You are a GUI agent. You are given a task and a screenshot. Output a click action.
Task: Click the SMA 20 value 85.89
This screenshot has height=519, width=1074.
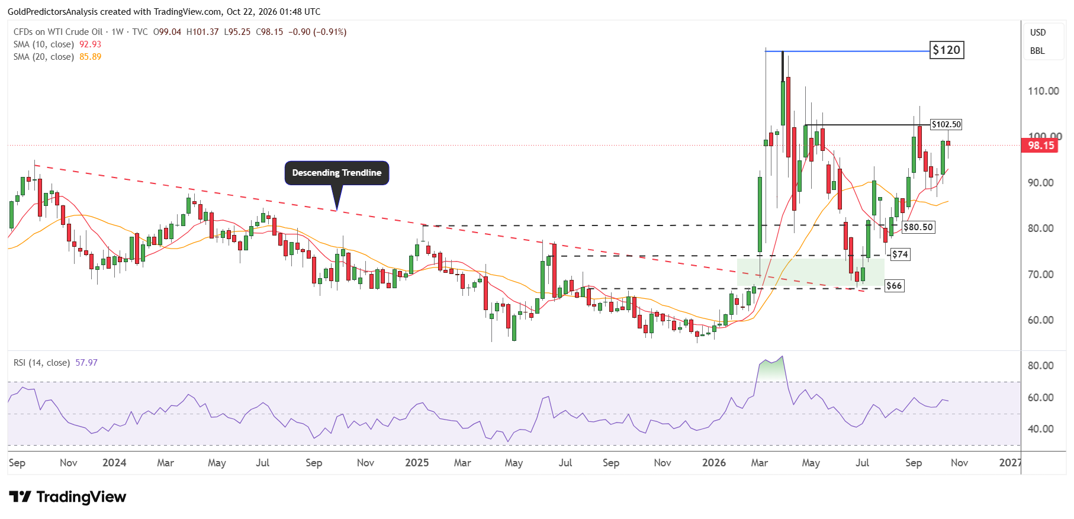tap(91, 57)
